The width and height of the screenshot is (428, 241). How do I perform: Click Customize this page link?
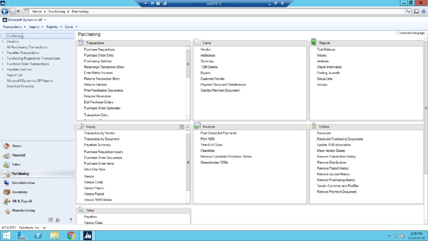click(410, 33)
